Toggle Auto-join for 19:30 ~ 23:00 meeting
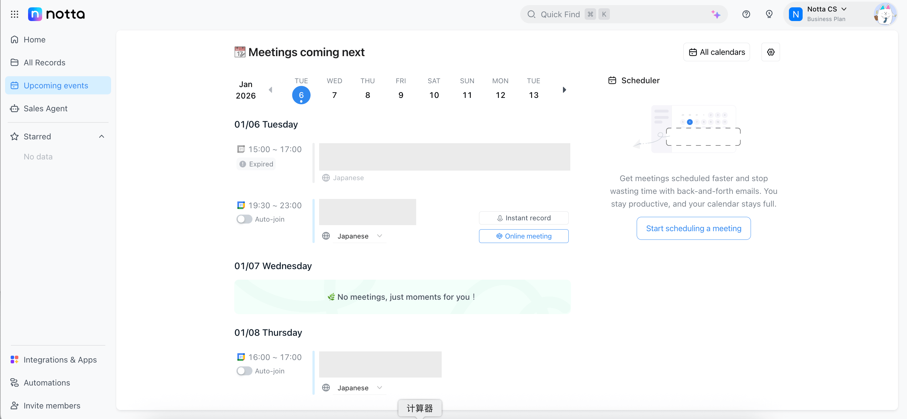Viewport: 907px width, 419px height. [244, 219]
